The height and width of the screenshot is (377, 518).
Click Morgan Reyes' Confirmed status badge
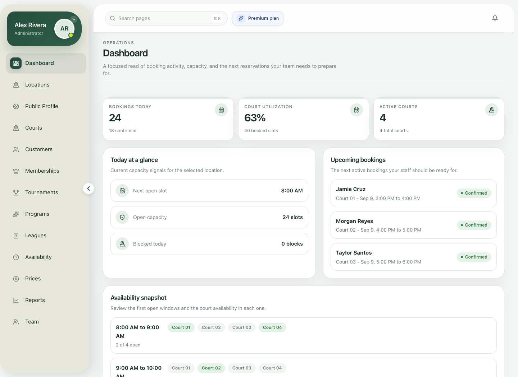[474, 225]
